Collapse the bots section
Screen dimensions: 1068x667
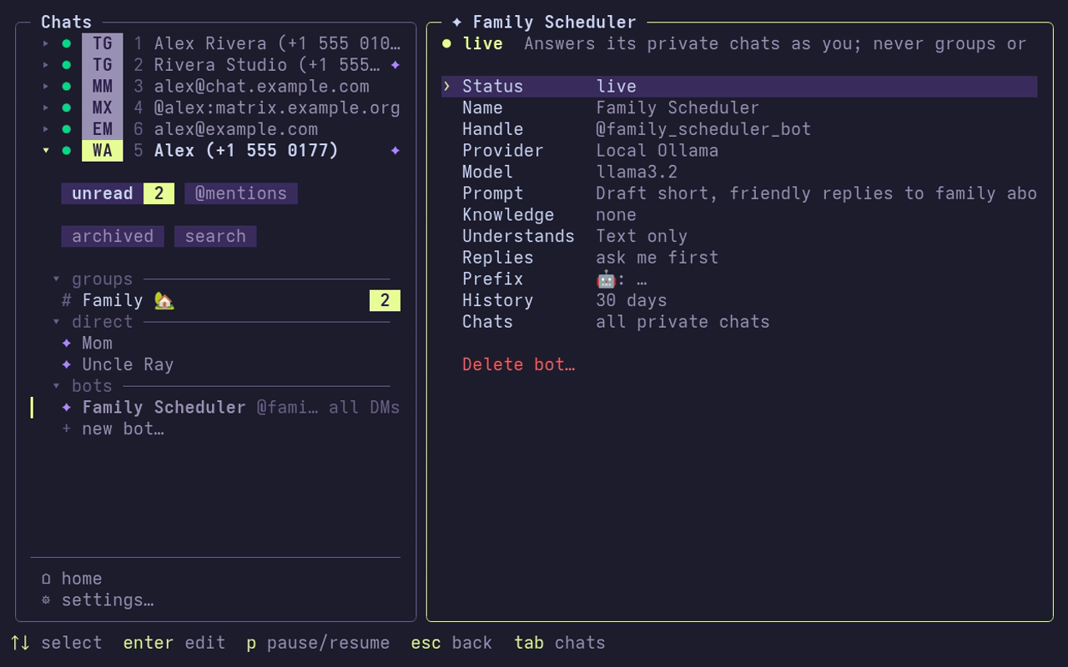tap(57, 386)
